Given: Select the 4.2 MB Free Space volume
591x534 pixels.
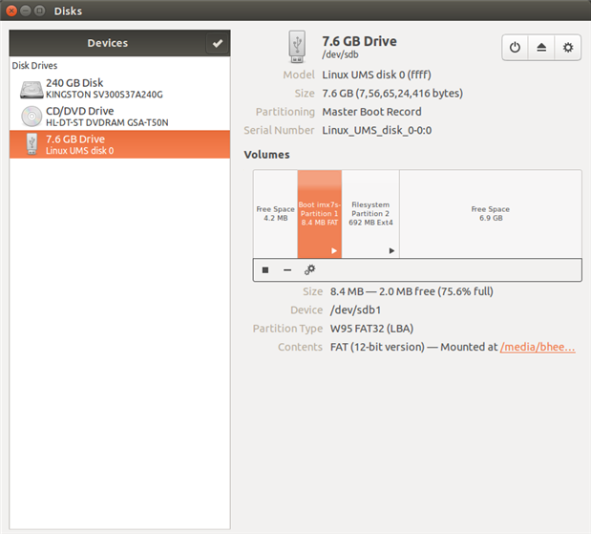Looking at the screenshot, I should (x=275, y=213).
